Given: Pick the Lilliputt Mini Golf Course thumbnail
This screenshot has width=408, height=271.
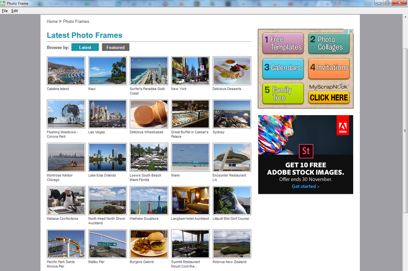Looking at the screenshot, I should tap(232, 200).
